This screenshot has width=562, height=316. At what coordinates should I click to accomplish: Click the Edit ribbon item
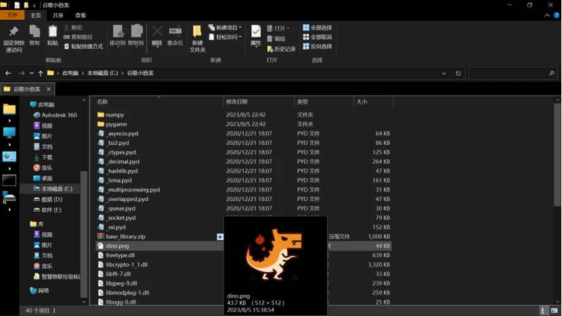pyautogui.click(x=276, y=39)
